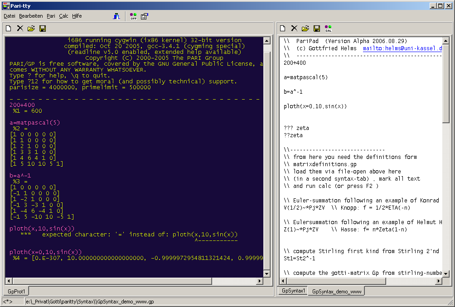This screenshot has width=455, height=307.
Task: Run the CAL calculate icon in PariPad
Action: point(328,29)
